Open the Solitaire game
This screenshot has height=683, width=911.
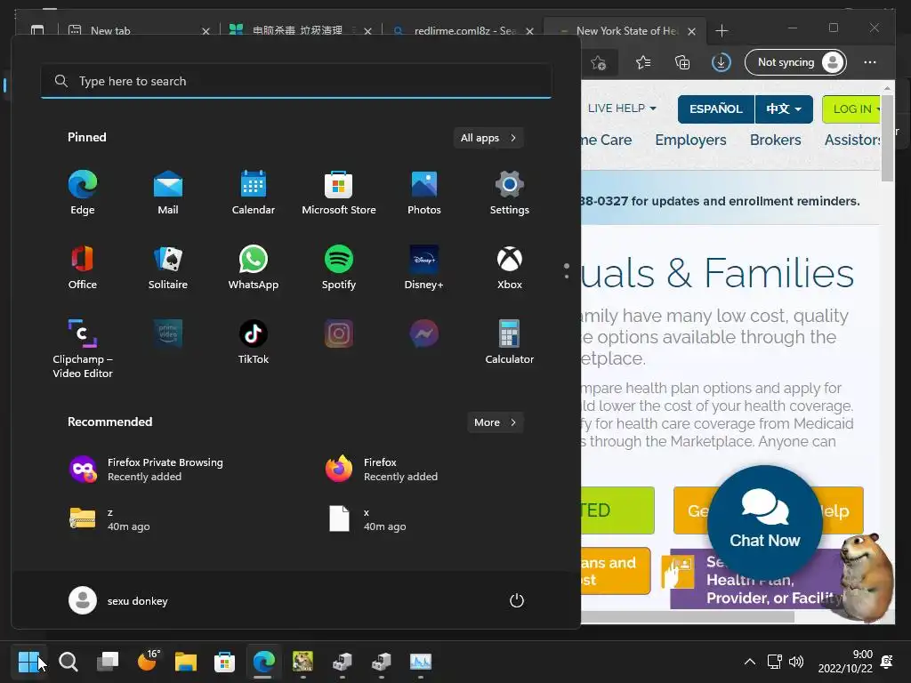point(168,268)
